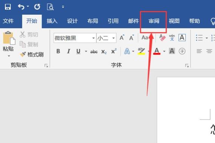215x143 pixels.
Task: Click the Bullets list icon
Action: (199, 38)
